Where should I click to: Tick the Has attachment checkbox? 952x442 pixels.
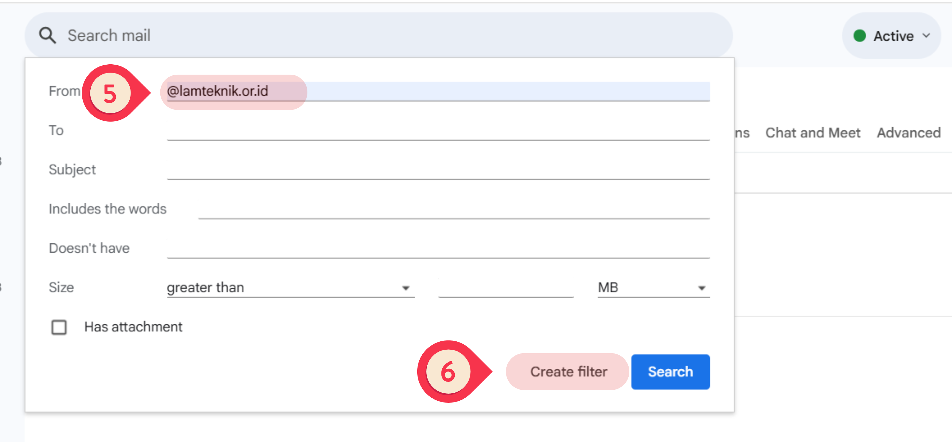click(59, 327)
